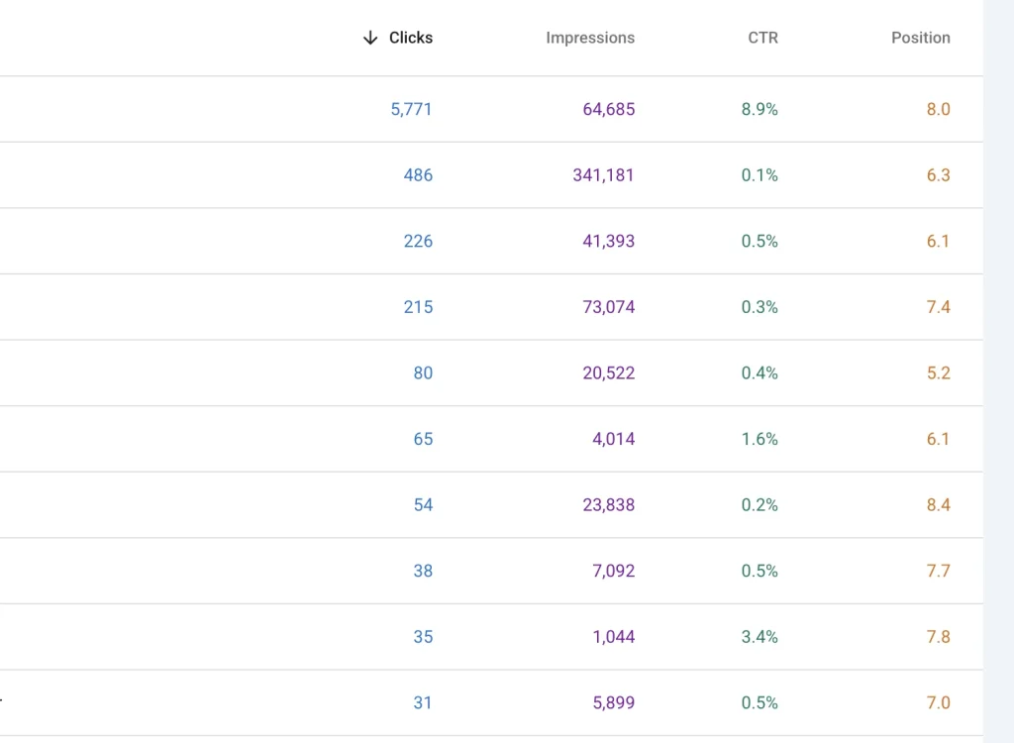Click the 5.2 position cell

click(x=938, y=372)
